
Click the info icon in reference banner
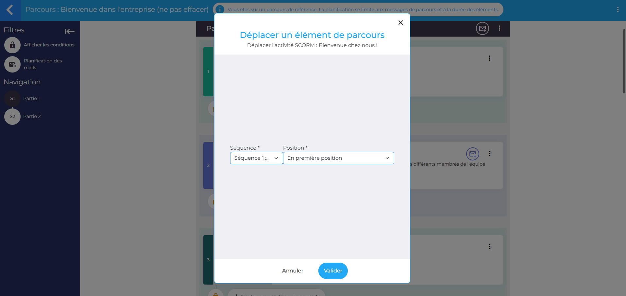[x=220, y=9]
